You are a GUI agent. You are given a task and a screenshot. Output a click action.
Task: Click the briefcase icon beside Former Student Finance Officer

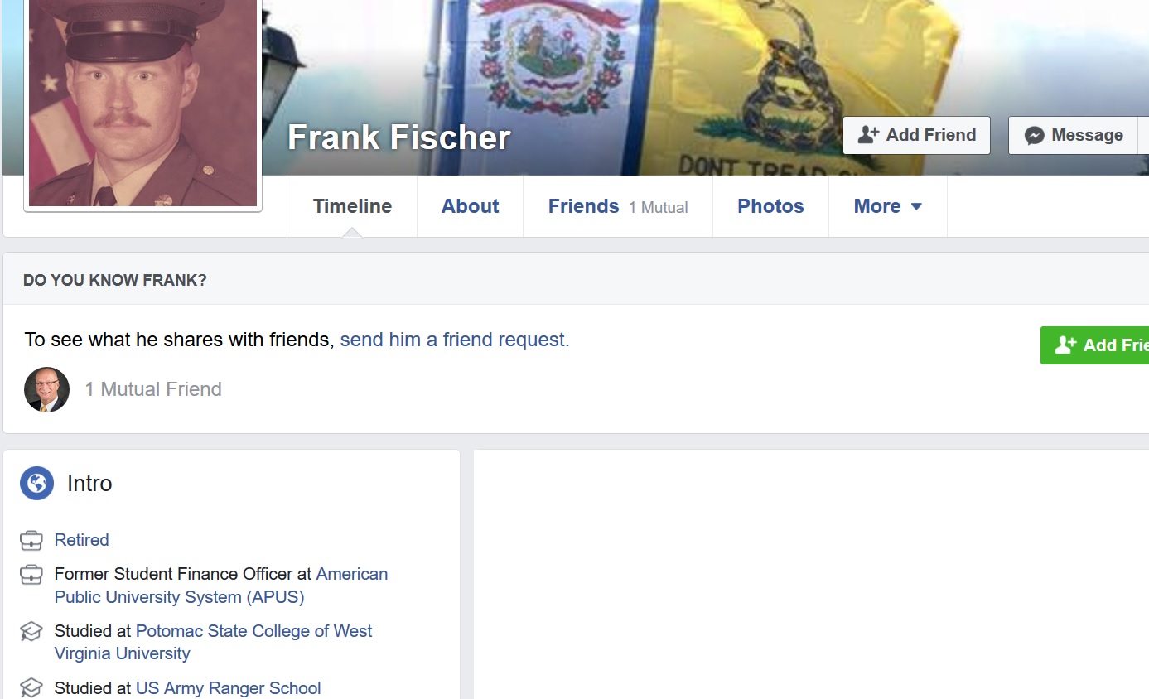(x=31, y=575)
